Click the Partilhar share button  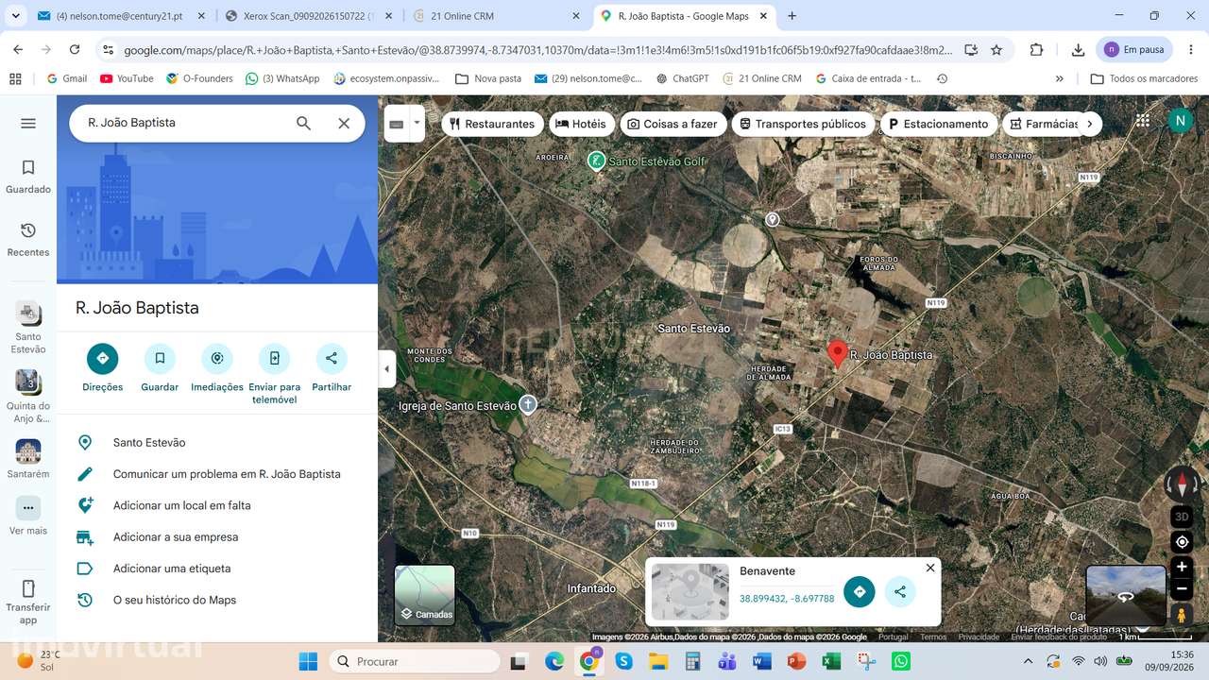click(332, 358)
